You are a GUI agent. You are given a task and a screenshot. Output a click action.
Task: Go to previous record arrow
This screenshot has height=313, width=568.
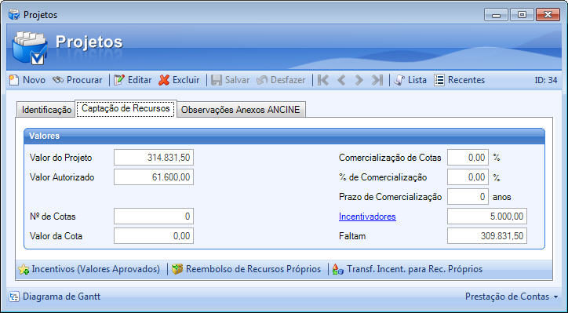click(340, 80)
